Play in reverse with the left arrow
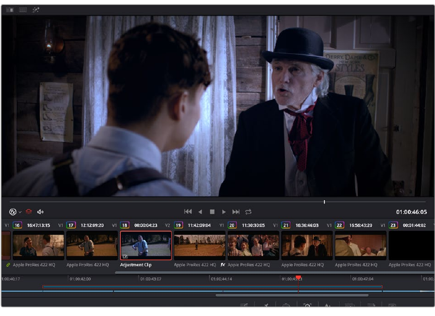435x316 pixels. pyautogui.click(x=200, y=212)
